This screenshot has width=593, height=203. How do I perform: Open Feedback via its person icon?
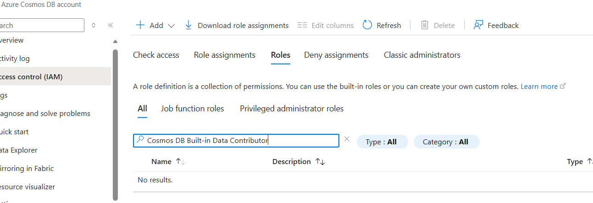pyautogui.click(x=478, y=25)
